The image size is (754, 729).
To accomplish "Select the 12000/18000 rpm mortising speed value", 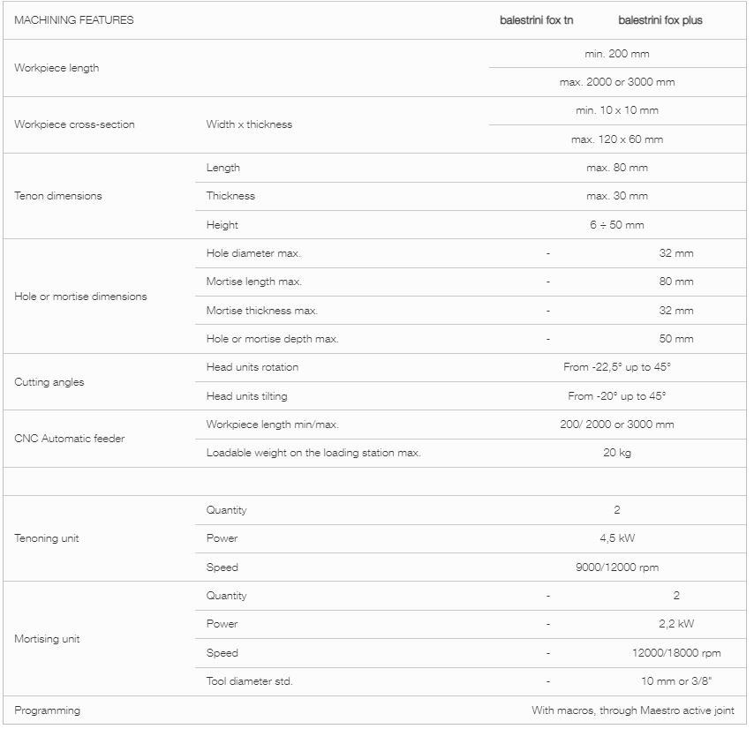I will coord(676,653).
